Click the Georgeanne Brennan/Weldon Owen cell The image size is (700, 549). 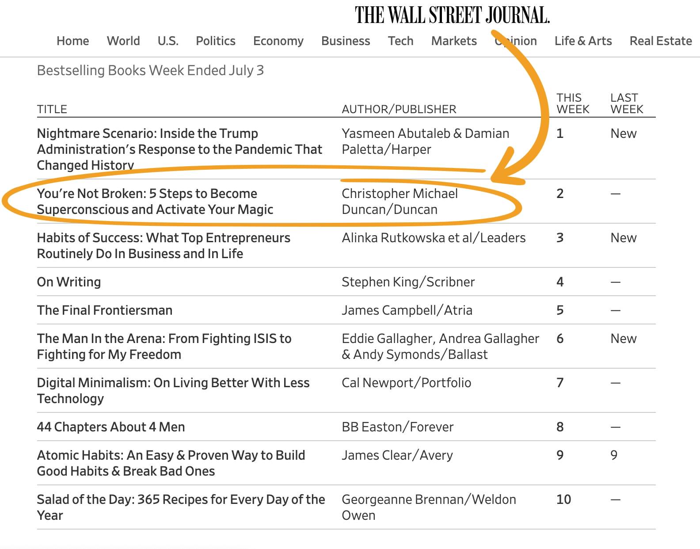tap(429, 507)
